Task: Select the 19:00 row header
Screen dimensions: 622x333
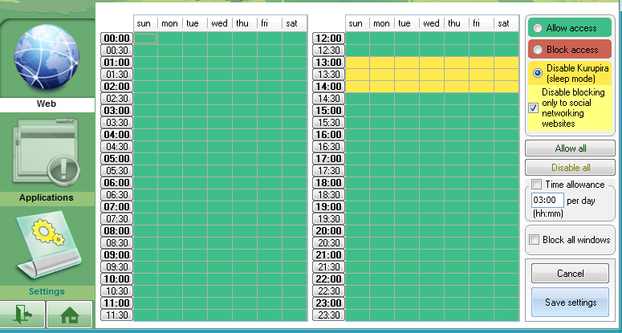Action: [329, 207]
